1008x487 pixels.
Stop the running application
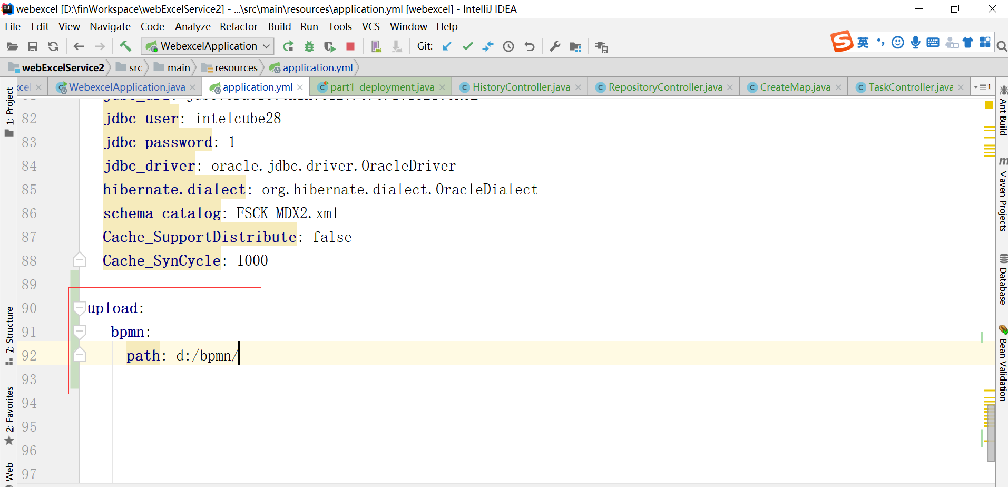click(x=350, y=46)
